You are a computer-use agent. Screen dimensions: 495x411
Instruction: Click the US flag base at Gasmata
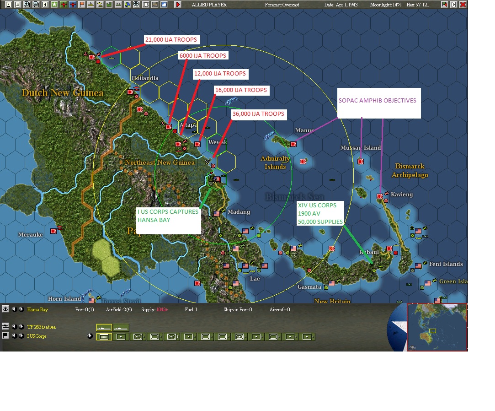click(331, 283)
